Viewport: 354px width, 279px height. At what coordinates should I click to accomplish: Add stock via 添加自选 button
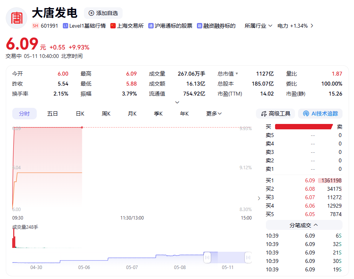[x=103, y=13]
